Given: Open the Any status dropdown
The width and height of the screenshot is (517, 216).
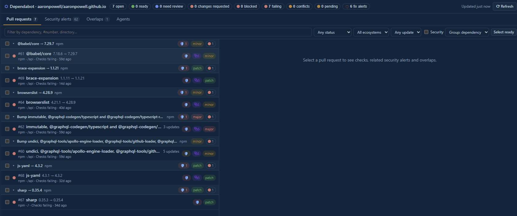Looking at the screenshot, I should tap(332, 32).
